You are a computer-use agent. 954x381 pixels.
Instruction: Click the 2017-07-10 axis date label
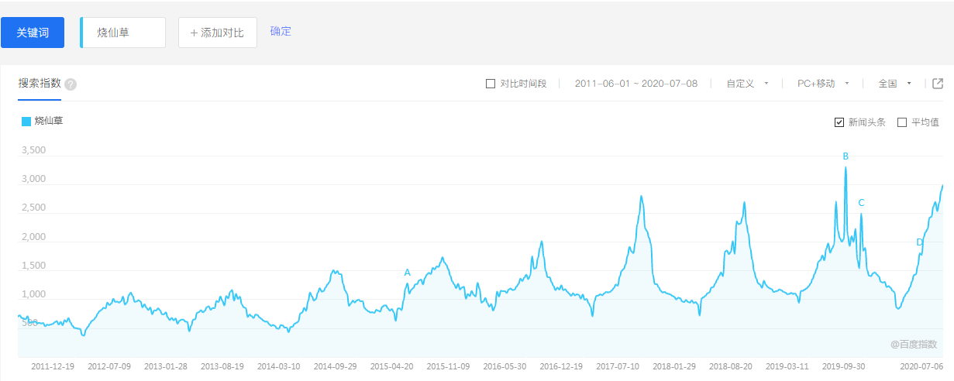618,366
